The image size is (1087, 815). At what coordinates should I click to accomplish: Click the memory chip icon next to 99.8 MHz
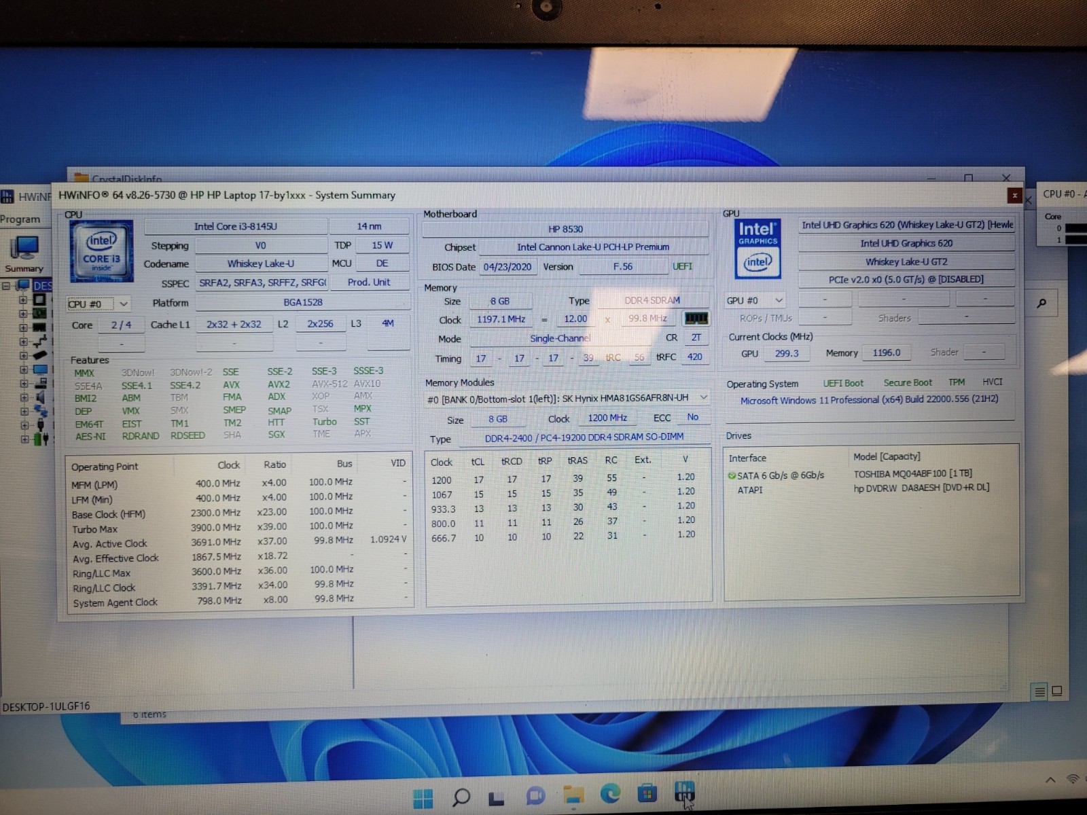(x=696, y=318)
